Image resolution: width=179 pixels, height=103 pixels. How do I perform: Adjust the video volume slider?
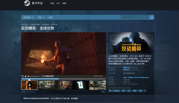(34, 76)
